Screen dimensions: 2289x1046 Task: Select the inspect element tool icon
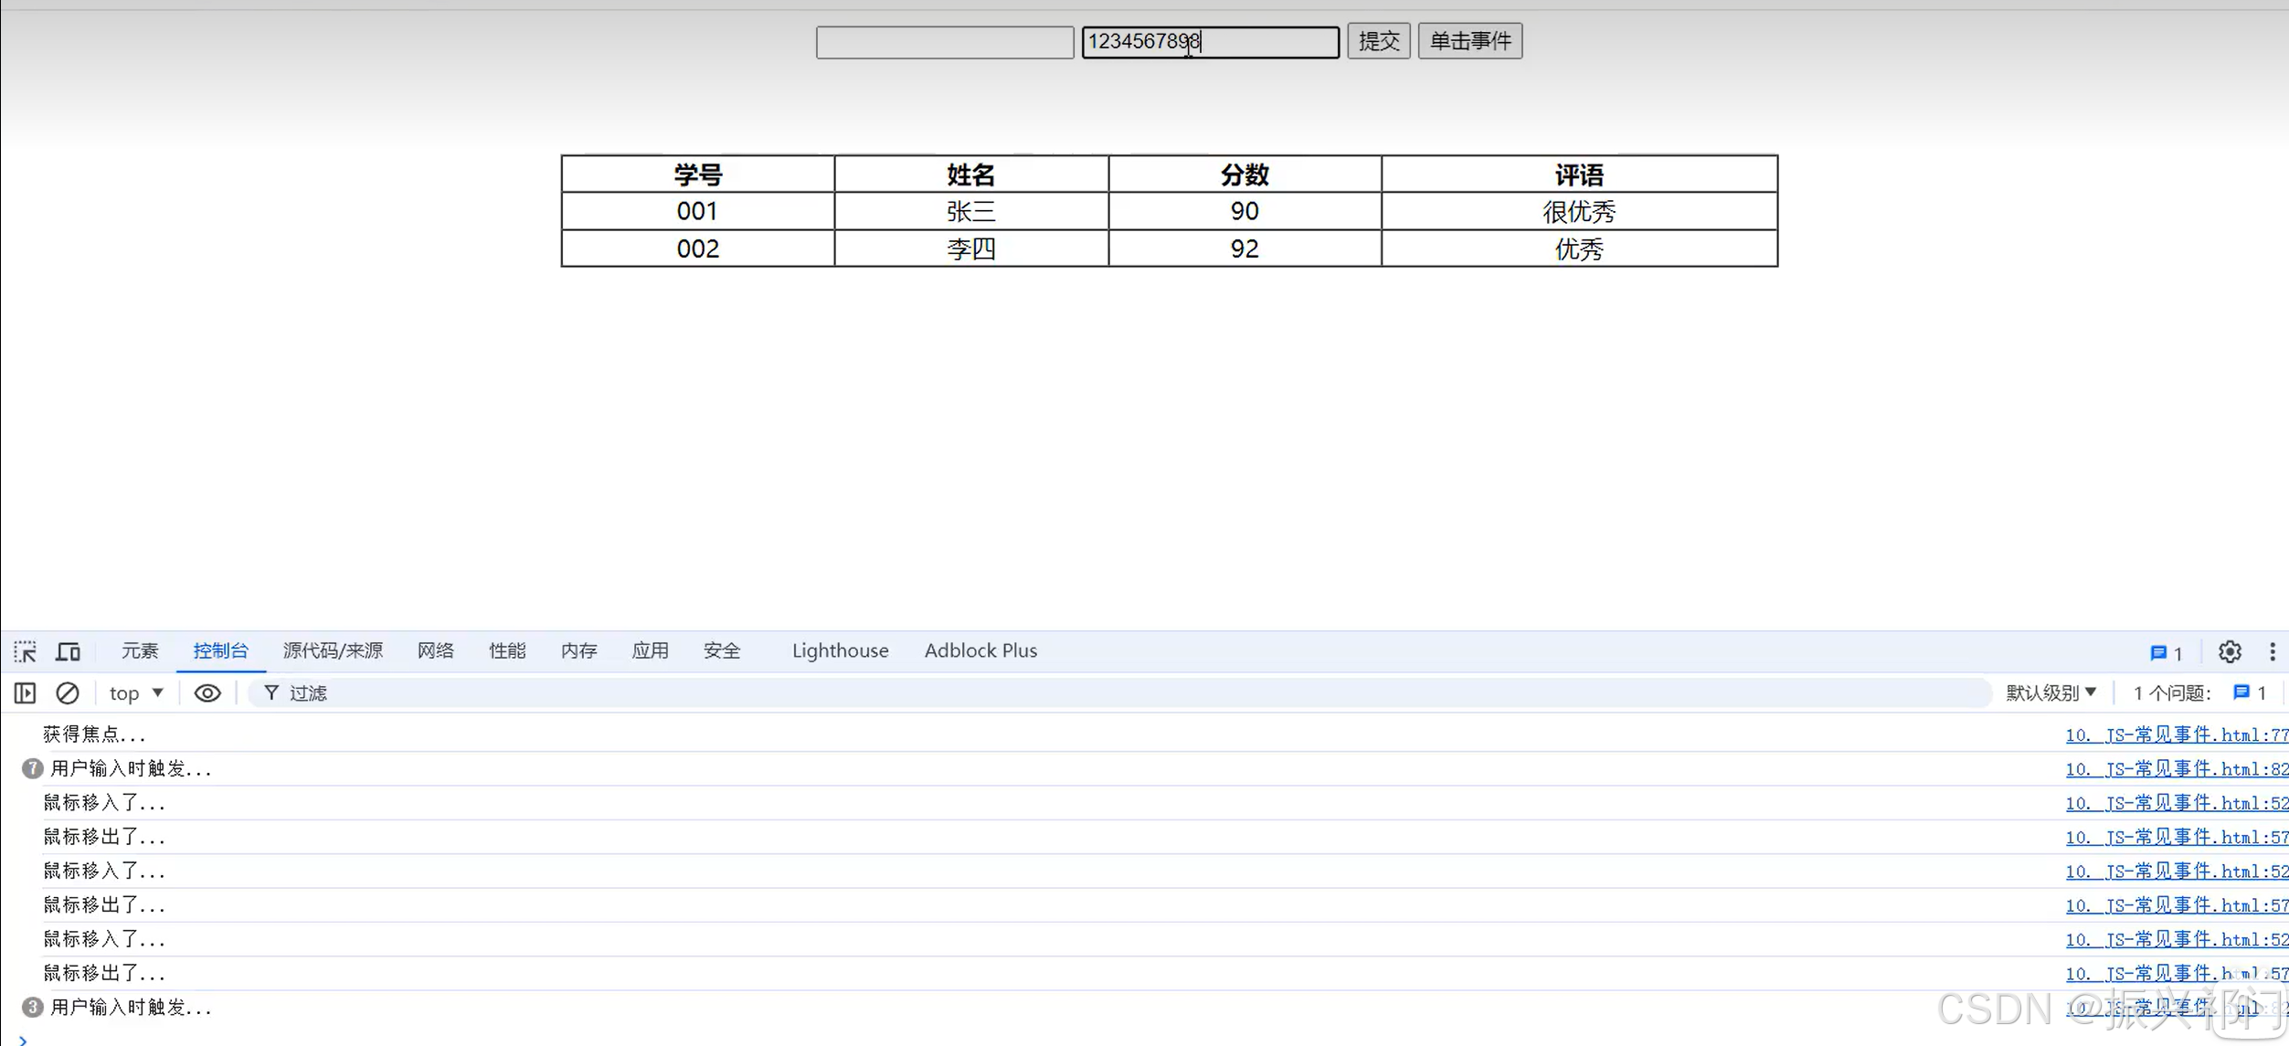[25, 650]
